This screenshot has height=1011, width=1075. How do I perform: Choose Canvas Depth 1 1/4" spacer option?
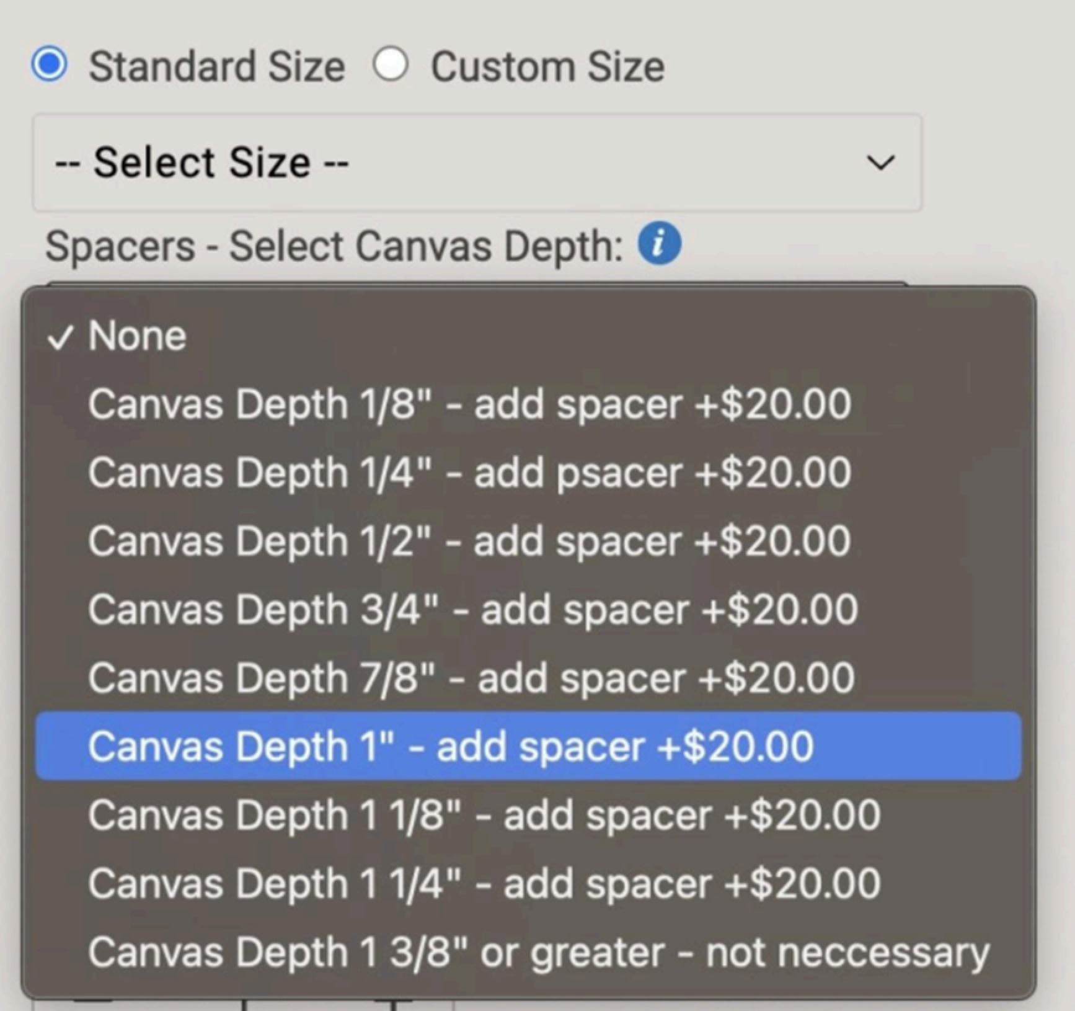484,883
